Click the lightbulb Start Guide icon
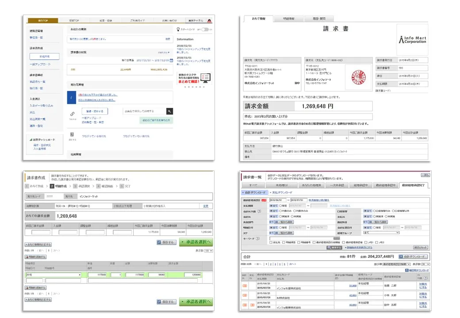The height and width of the screenshot is (318, 460). pyautogui.click(x=178, y=30)
